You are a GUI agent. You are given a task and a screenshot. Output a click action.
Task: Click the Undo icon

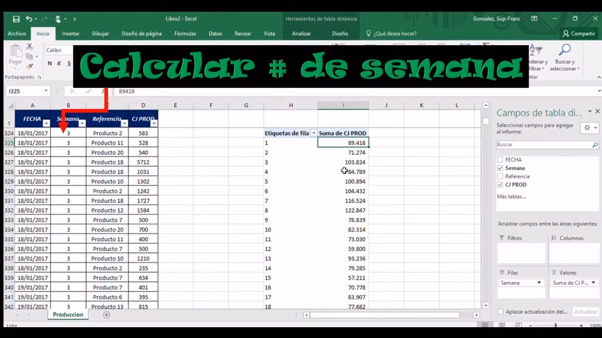click(29, 18)
